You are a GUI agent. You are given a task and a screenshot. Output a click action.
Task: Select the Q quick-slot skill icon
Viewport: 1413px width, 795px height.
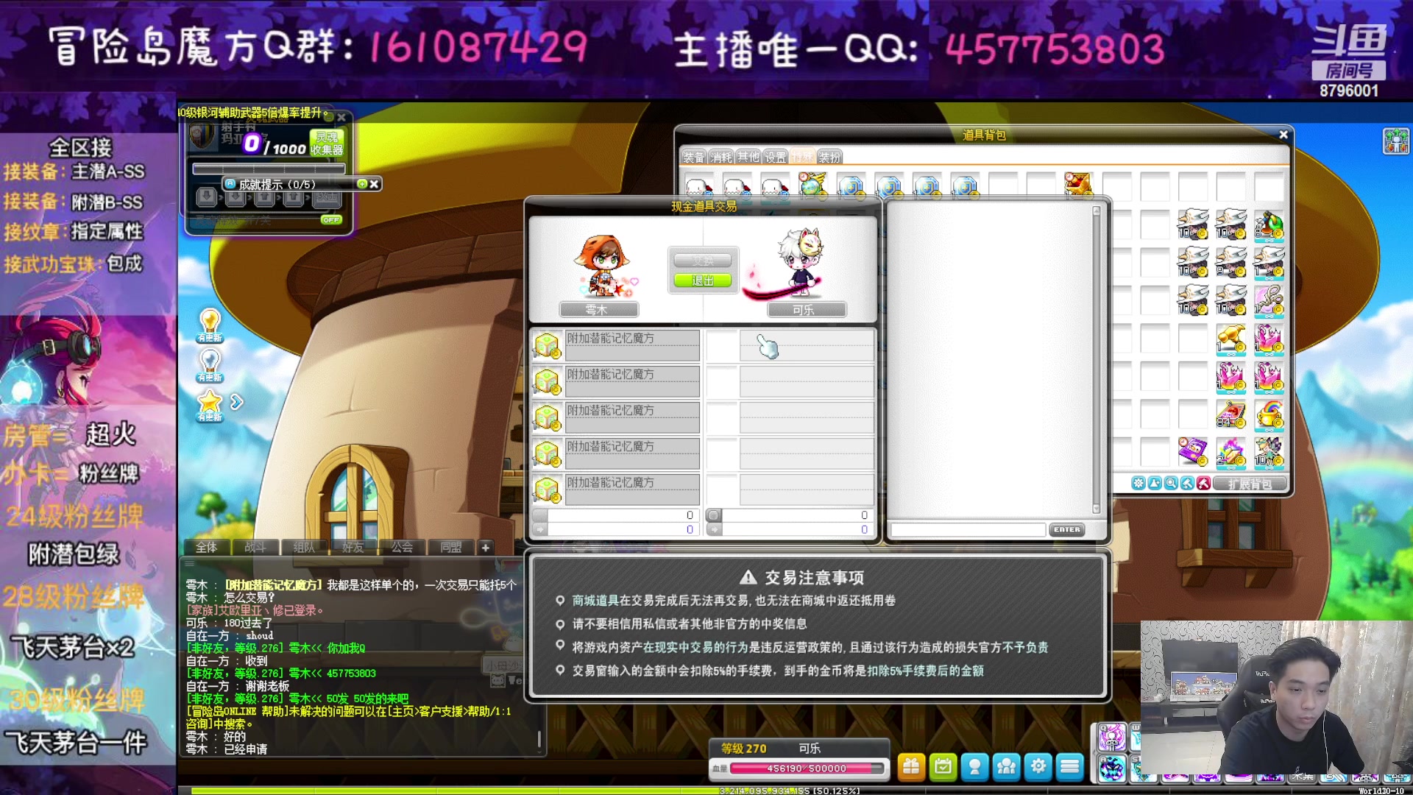coord(1112,736)
